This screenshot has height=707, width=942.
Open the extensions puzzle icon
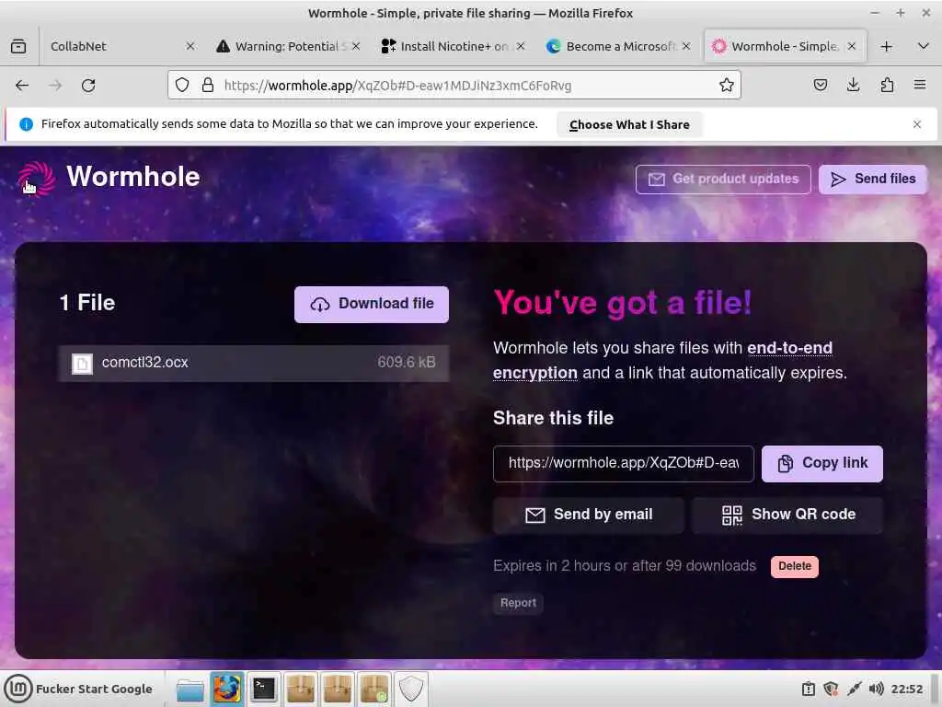(x=887, y=86)
